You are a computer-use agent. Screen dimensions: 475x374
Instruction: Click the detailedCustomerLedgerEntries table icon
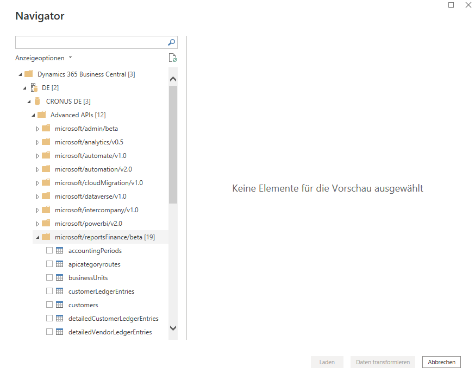pos(60,318)
